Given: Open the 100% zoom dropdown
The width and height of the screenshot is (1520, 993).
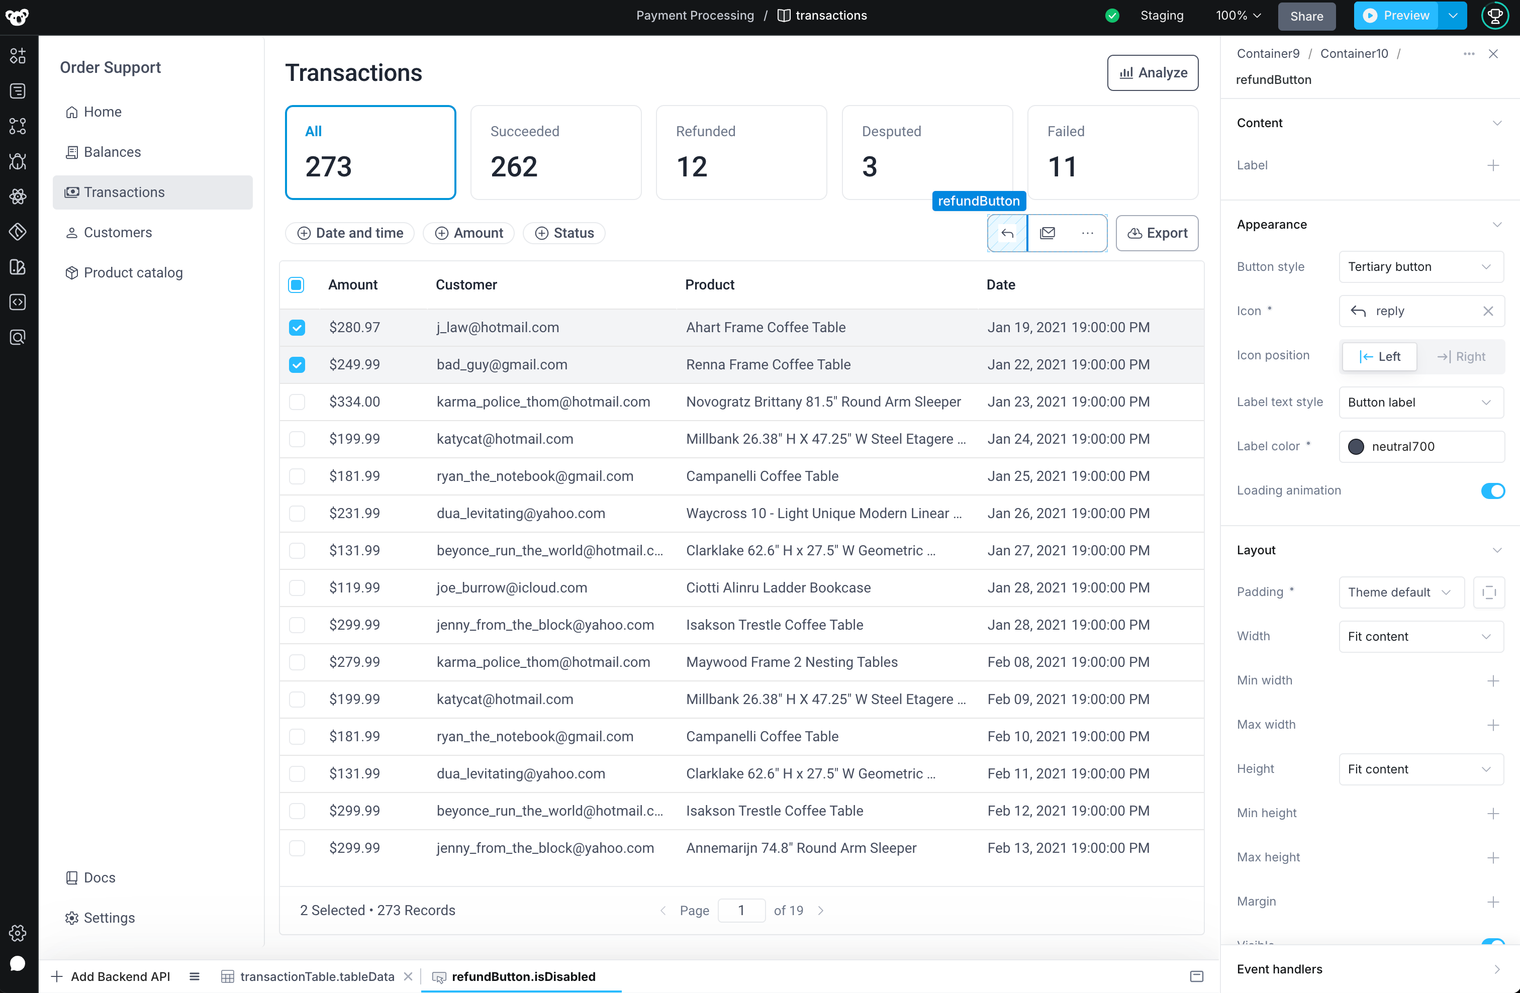Looking at the screenshot, I should pyautogui.click(x=1237, y=15).
